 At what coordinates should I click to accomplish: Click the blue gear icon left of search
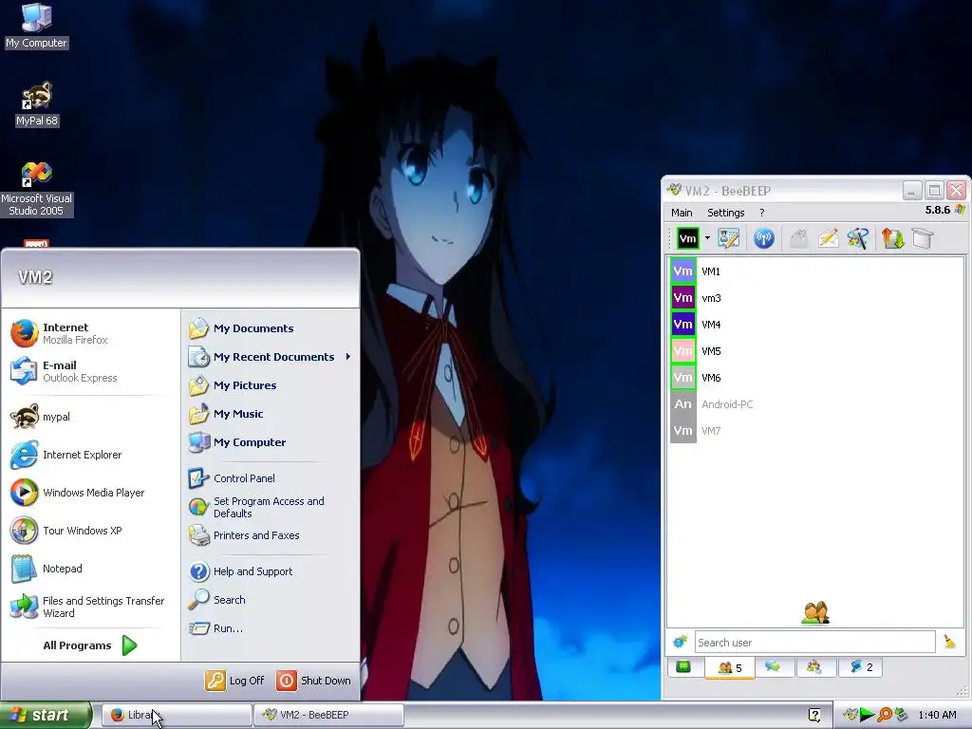(680, 643)
